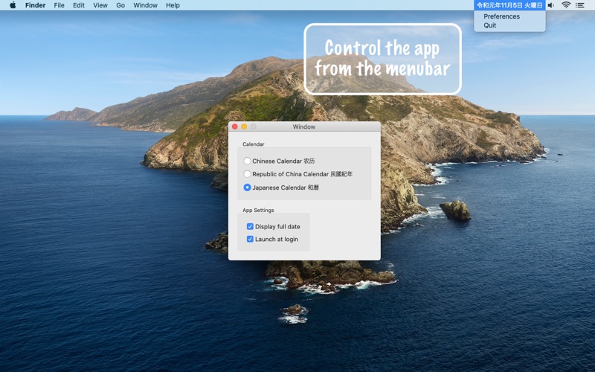Toggle Launch at login checkbox
Screen dimensions: 595x372
250,239
